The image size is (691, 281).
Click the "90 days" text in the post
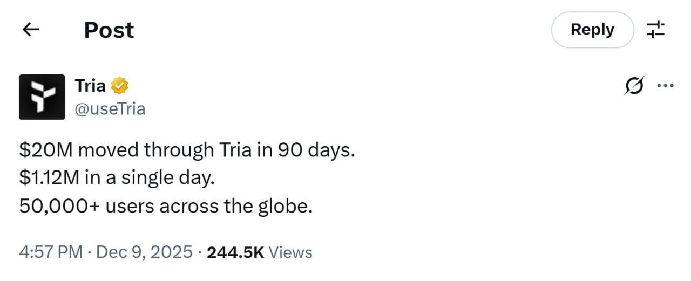click(x=316, y=150)
